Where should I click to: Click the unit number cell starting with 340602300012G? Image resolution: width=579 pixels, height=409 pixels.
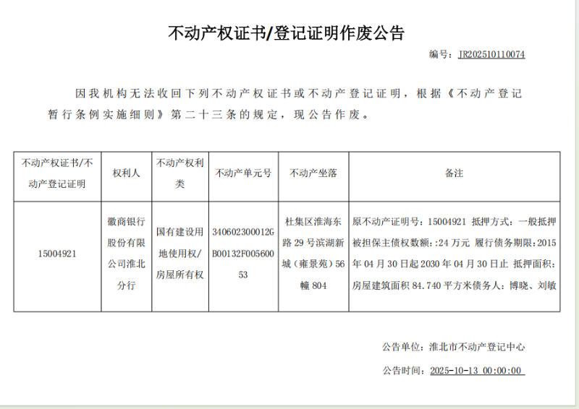[x=243, y=254]
